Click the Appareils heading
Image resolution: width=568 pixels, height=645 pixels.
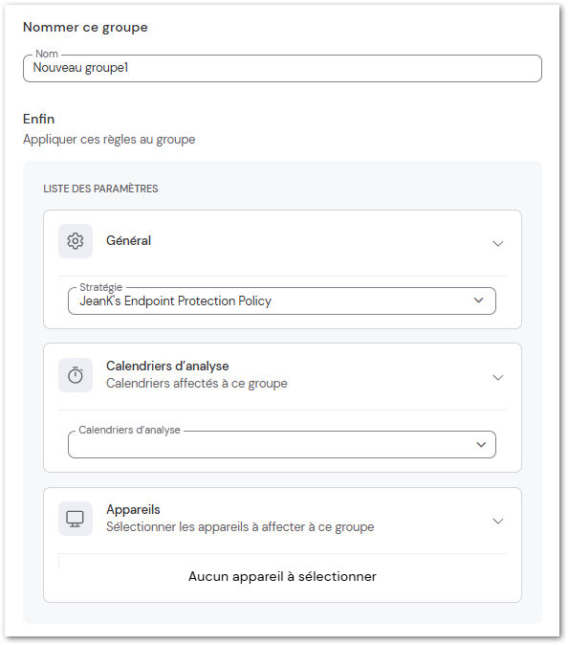[x=133, y=510]
